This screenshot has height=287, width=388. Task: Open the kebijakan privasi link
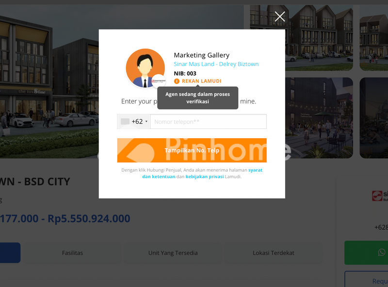[x=205, y=177]
